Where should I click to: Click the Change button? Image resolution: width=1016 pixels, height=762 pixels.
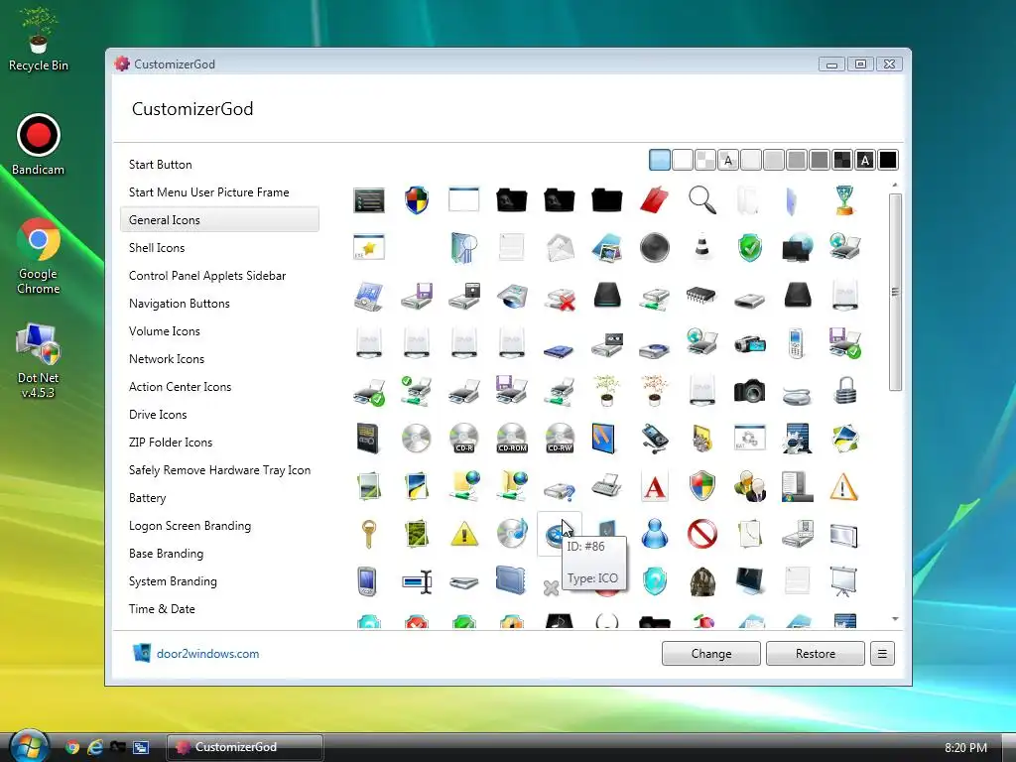point(710,653)
